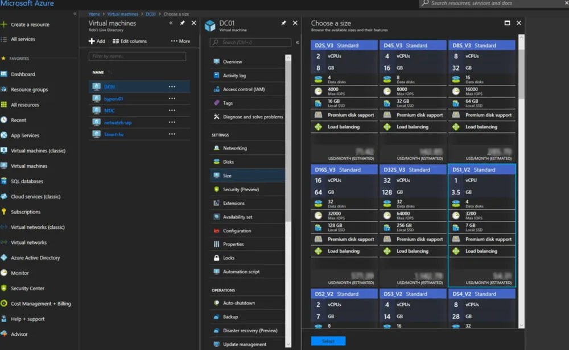Open the Locks padlock icon
This screenshot has height=350, width=569.
[x=217, y=258]
